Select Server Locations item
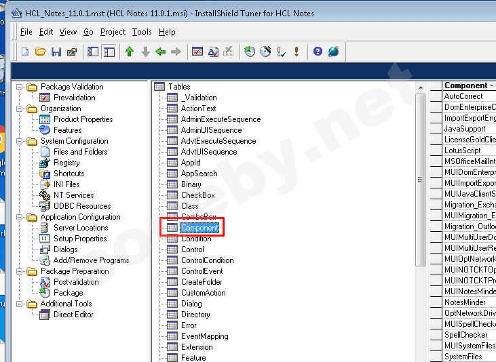This screenshot has height=362, width=496. coord(81,228)
